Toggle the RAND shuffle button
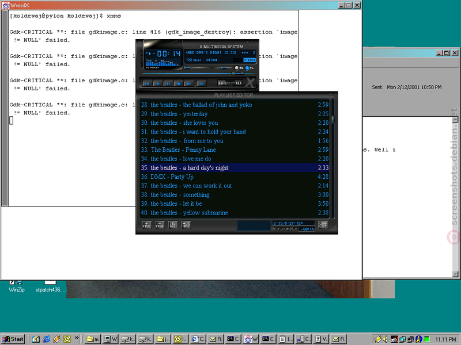The image size is (461, 345). pos(224,83)
